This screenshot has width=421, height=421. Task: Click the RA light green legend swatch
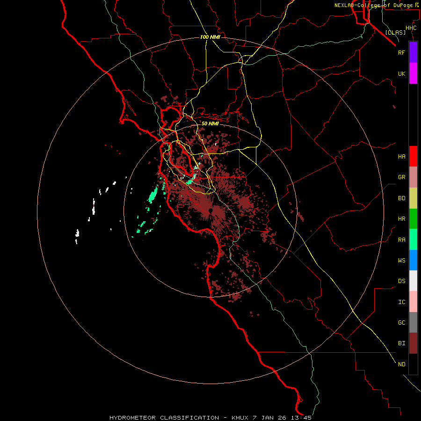pos(413,240)
